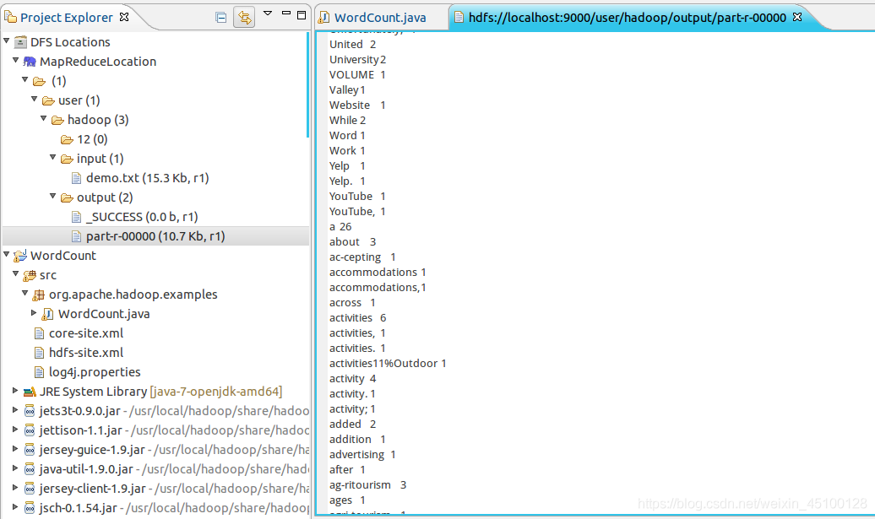Select core-site.xml in the tree

click(86, 333)
